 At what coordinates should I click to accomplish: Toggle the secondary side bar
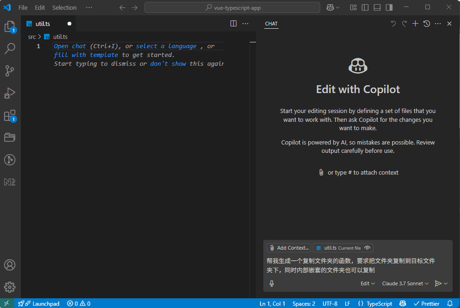(x=389, y=7)
